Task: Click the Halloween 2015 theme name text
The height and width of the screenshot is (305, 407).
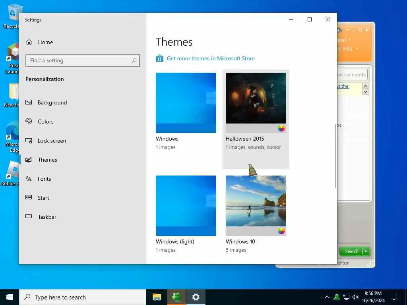Action: 245,139
